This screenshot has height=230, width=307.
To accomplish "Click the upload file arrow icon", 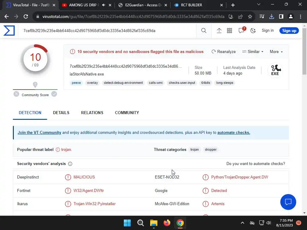I will [219, 31].
